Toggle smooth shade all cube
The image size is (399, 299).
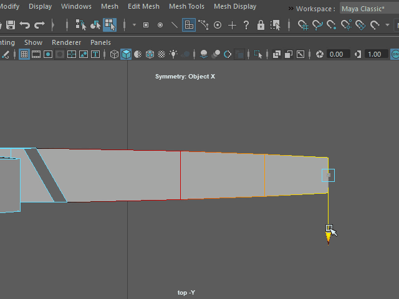point(126,54)
